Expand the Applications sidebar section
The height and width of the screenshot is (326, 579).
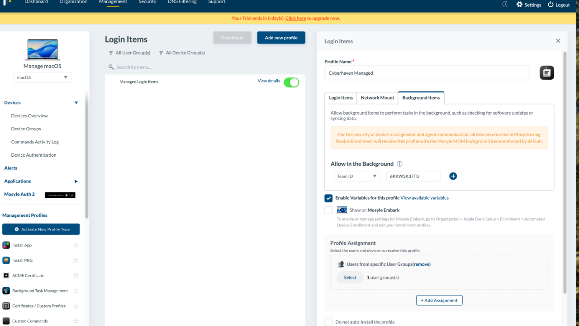coord(76,181)
